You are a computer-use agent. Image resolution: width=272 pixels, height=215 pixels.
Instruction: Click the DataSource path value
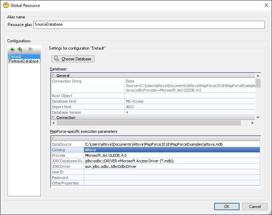(156, 144)
